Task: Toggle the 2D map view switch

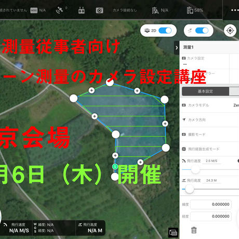Action: (x=165, y=31)
